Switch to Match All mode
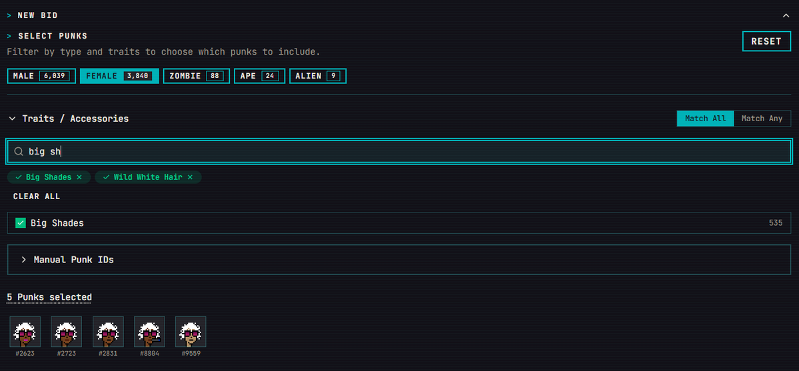Viewport: 799px width, 371px height. [705, 119]
